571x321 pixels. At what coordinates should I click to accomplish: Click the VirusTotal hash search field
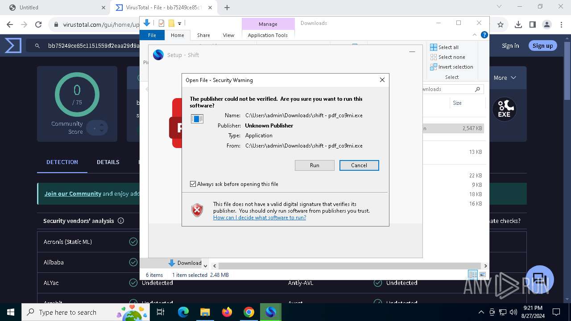93,45
